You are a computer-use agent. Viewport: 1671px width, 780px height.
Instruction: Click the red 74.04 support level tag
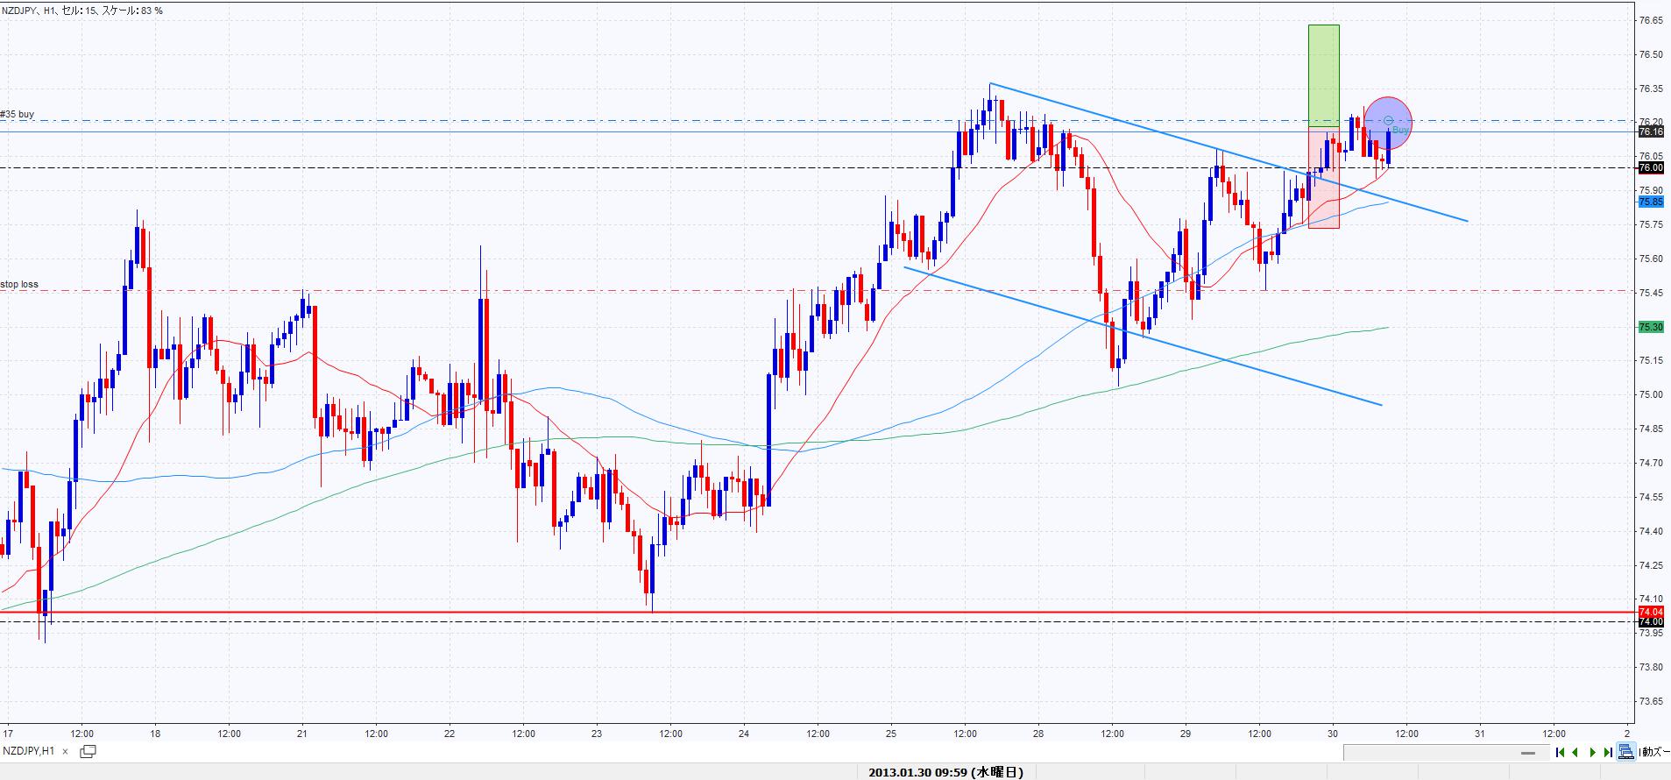[1650, 611]
